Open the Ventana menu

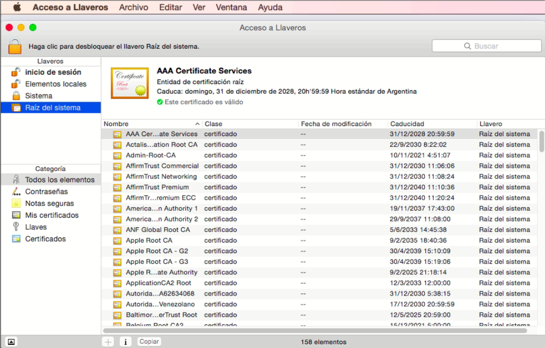pos(231,7)
